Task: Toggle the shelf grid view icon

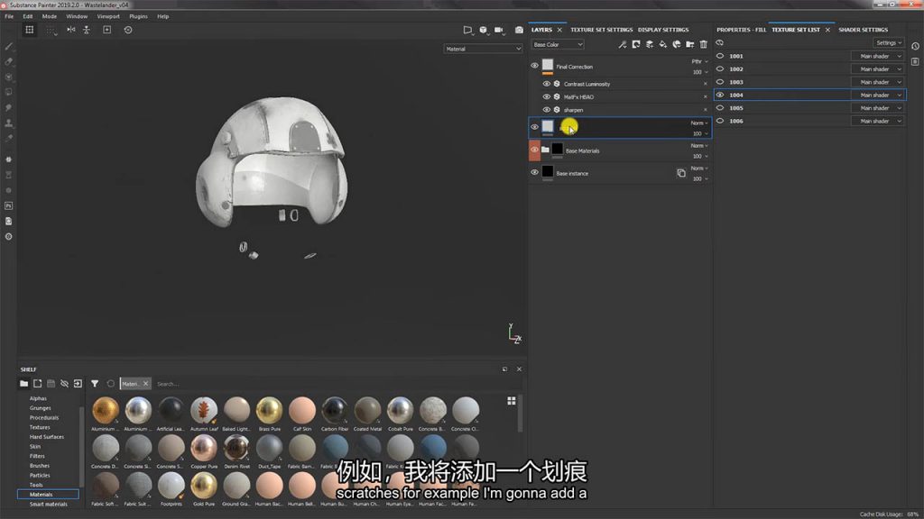Action: [512, 401]
